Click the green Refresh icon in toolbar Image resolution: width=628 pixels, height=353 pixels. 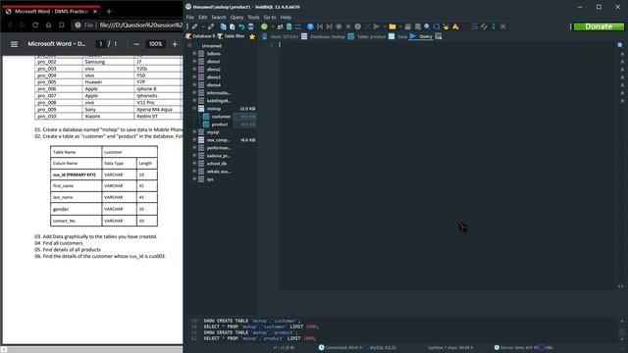click(x=264, y=26)
